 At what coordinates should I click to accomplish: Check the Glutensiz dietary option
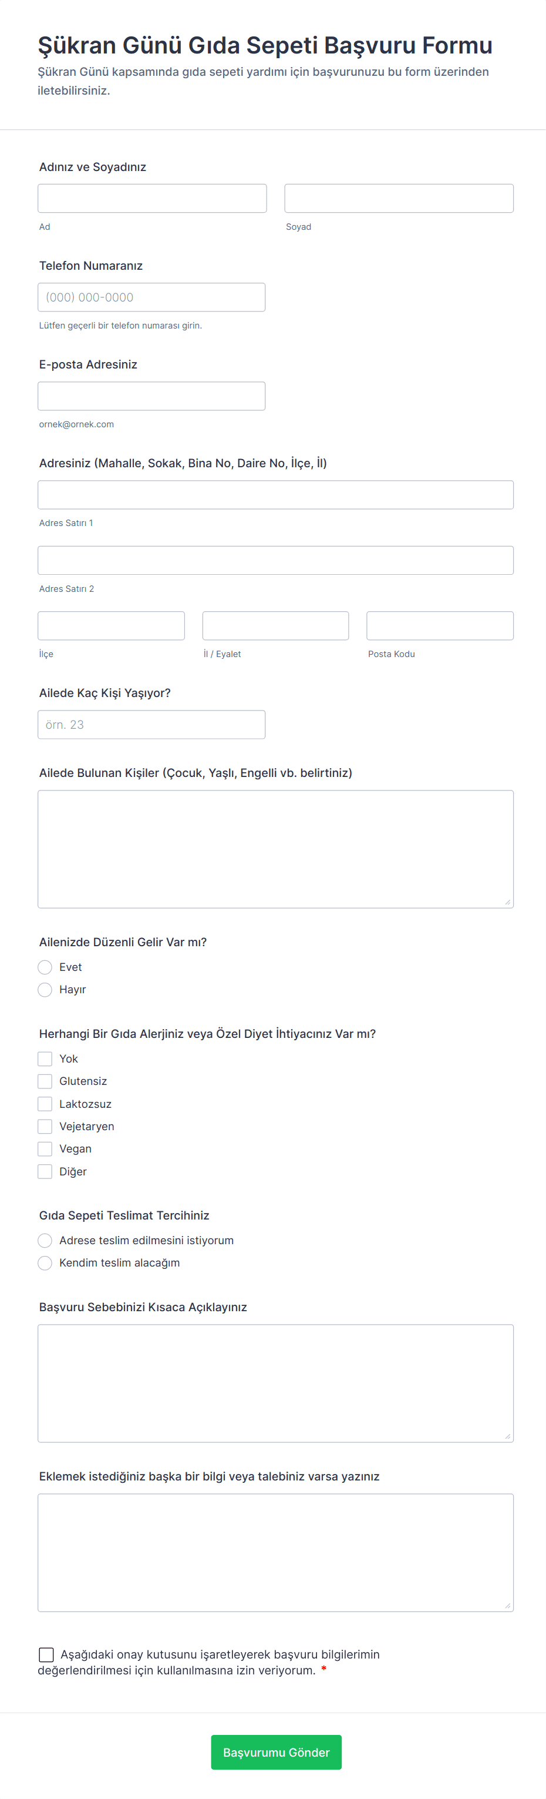[x=45, y=1081]
